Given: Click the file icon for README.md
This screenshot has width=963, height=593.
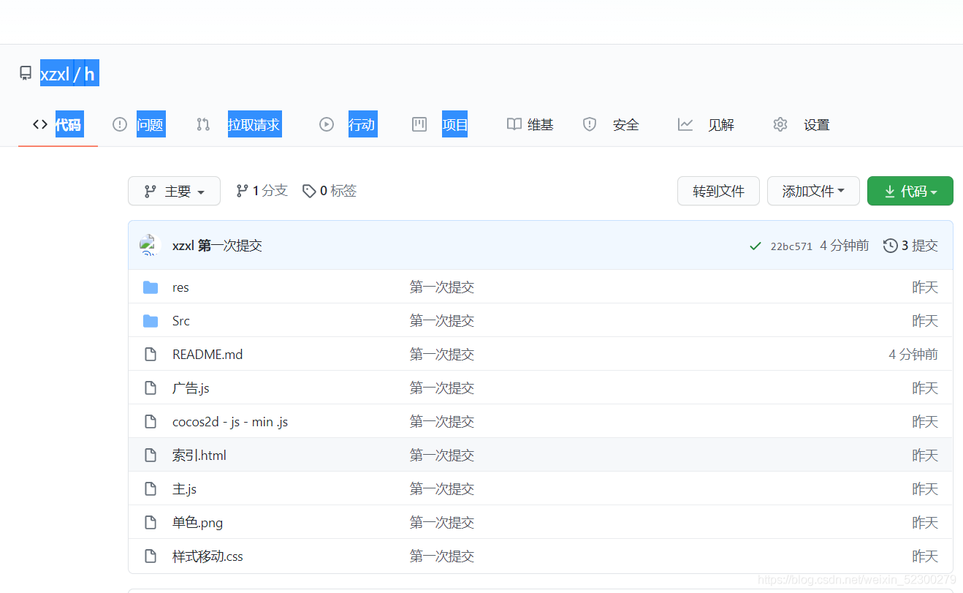Looking at the screenshot, I should click(x=151, y=355).
